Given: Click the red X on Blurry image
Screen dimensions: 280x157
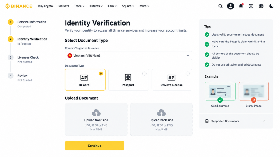Looking at the screenshot, I should click(253, 100).
